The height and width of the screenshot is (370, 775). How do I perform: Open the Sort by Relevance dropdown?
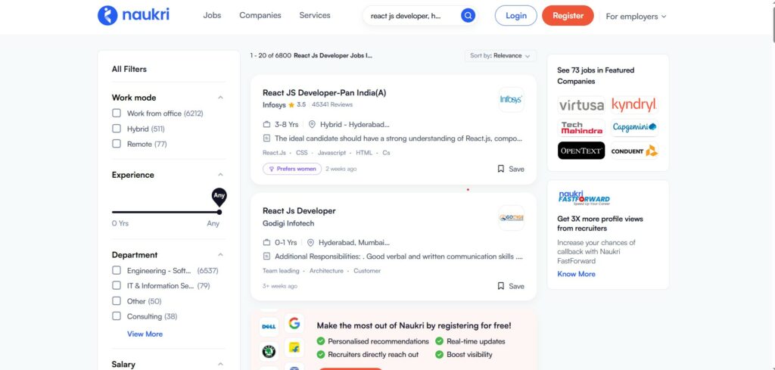500,56
